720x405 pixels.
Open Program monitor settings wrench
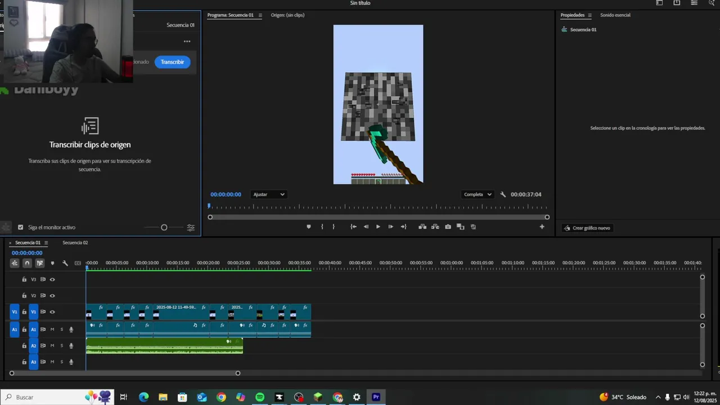pos(503,195)
